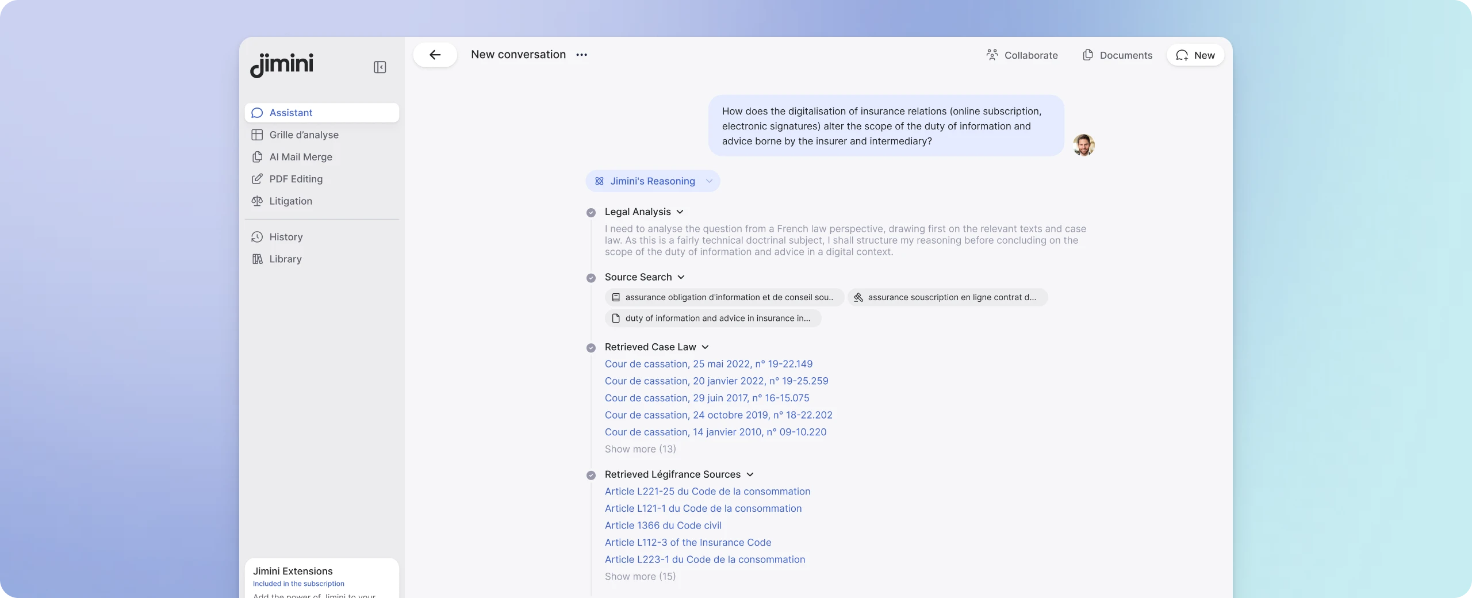Click the Retrieved Légifrance Sources check icon
This screenshot has height=598, width=1472.
click(x=591, y=476)
